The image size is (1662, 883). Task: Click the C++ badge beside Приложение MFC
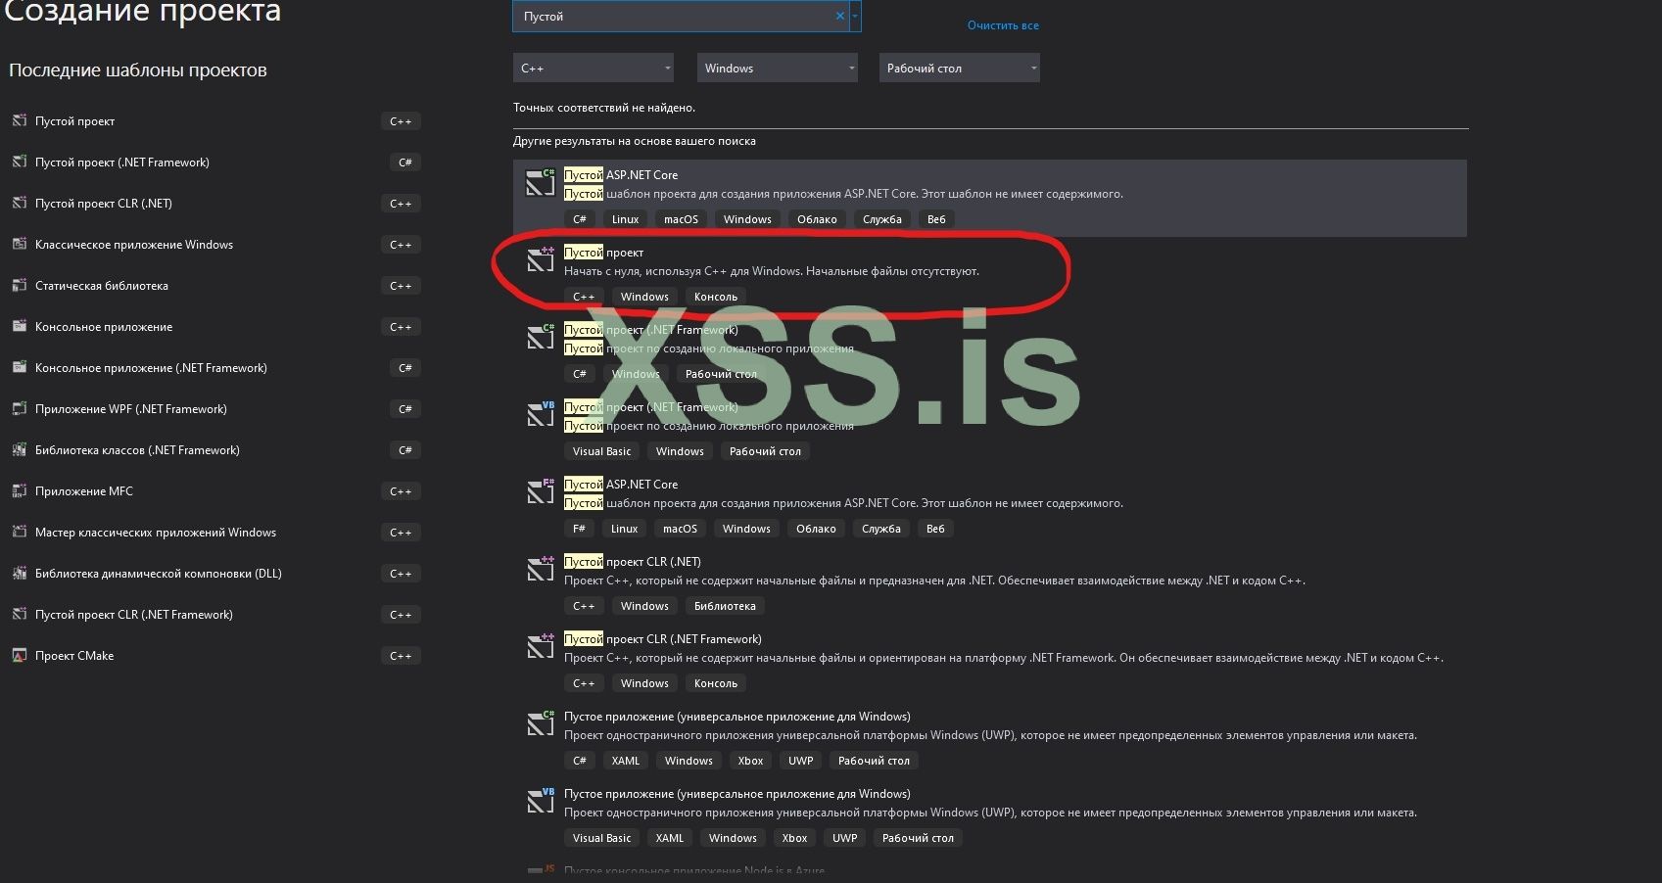click(x=401, y=491)
